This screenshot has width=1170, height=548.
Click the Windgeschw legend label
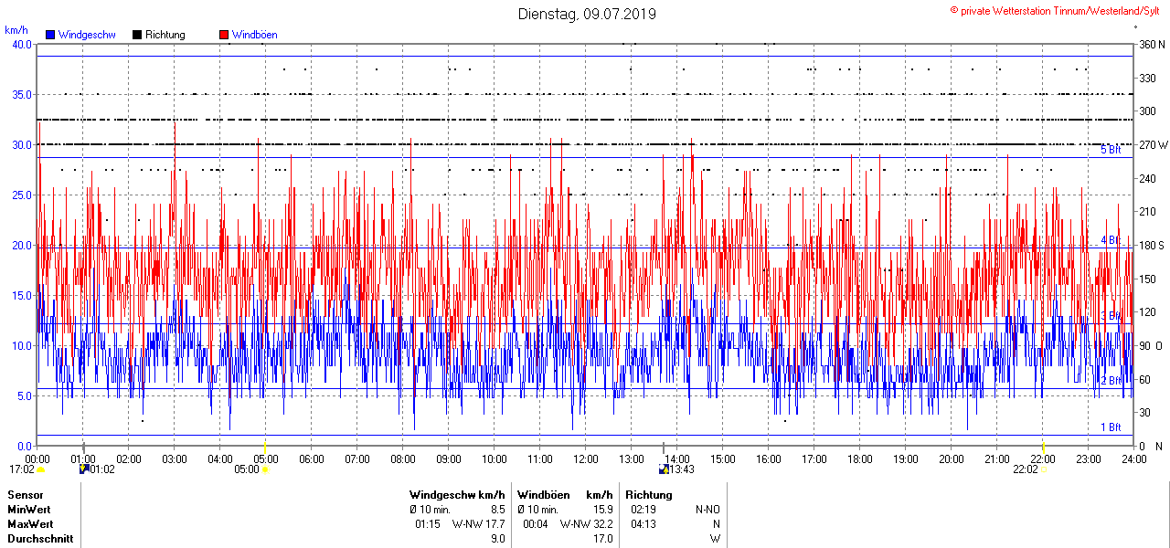86,35
